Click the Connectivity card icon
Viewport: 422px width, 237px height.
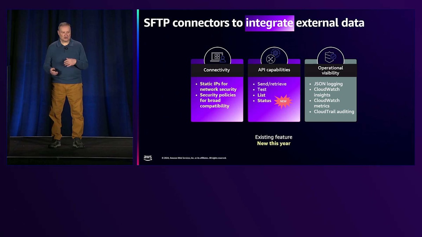pyautogui.click(x=217, y=57)
